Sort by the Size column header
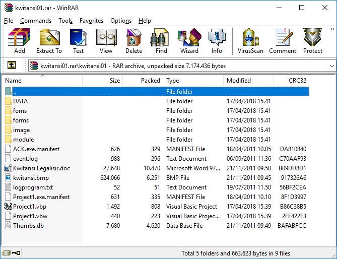This screenshot has width=337, height=259. tap(103, 81)
